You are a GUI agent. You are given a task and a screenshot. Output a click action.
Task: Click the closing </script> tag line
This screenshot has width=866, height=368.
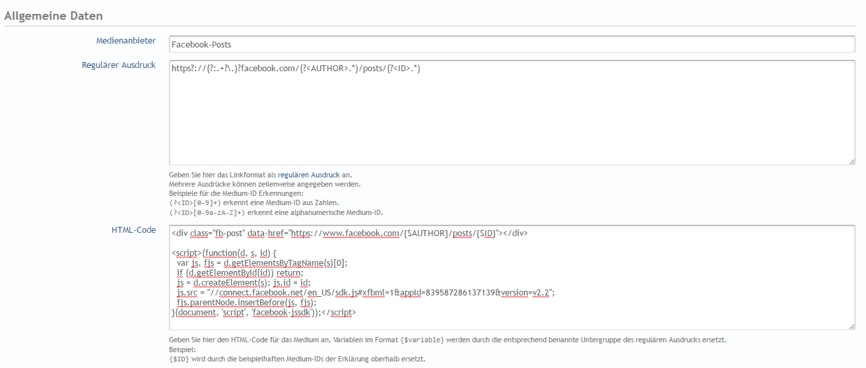(264, 313)
